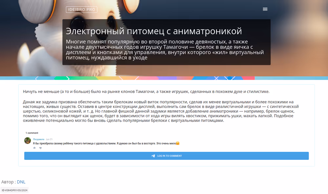
Task: Click the smiling emoji ending the comment
Action: point(178,143)
